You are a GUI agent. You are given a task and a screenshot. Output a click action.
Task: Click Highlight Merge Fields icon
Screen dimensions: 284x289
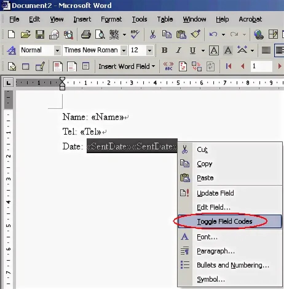coord(183,66)
